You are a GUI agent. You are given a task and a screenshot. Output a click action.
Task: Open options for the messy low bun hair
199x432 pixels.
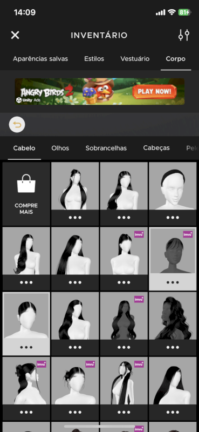coord(75,413)
